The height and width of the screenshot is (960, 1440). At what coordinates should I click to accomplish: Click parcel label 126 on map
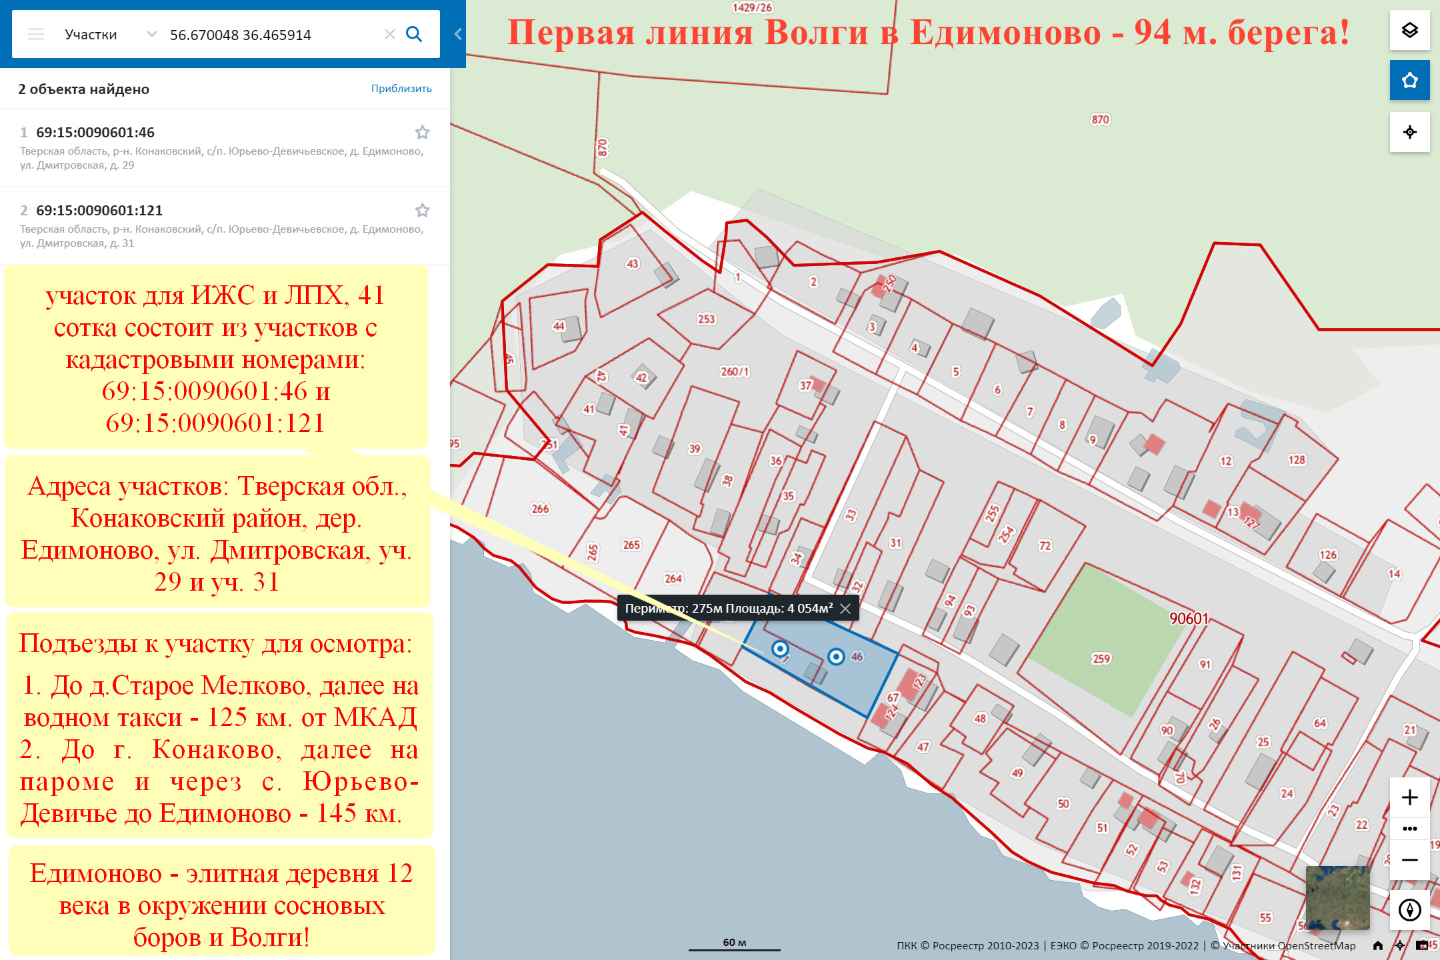tap(1328, 554)
